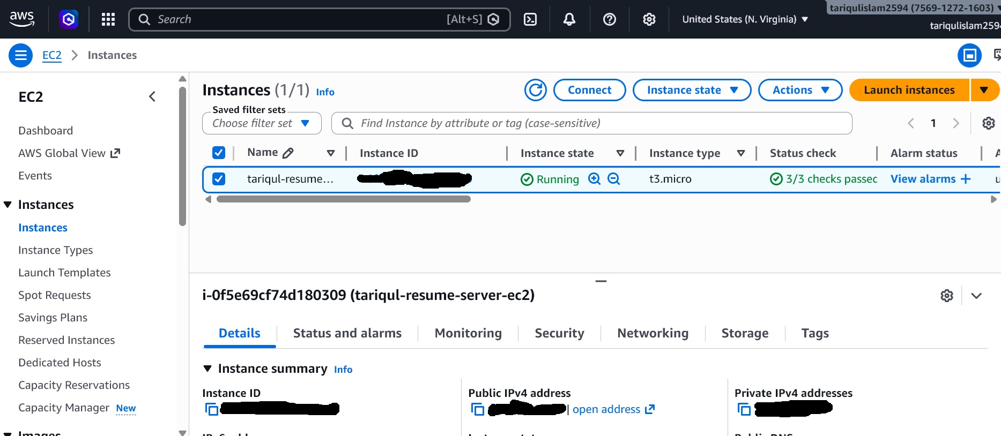Screen dimensions: 1001x436
Task: Open the Tags tab
Action: point(815,333)
